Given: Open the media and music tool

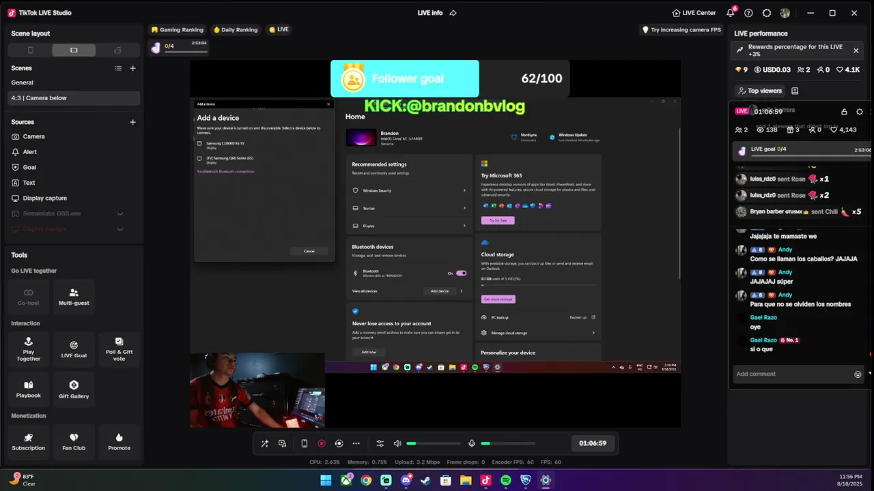Looking at the screenshot, I should click(x=283, y=443).
